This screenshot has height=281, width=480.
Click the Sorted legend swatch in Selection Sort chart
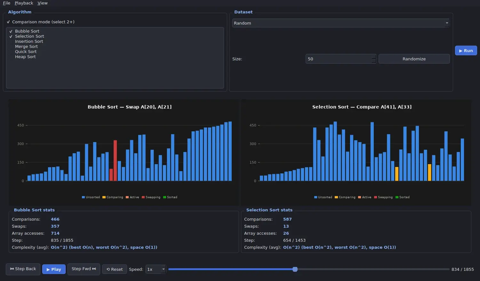coord(397,197)
